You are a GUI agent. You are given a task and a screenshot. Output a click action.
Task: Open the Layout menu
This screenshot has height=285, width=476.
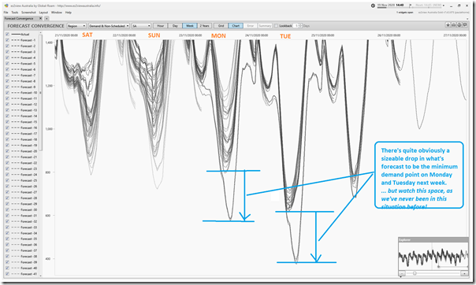[43, 13]
